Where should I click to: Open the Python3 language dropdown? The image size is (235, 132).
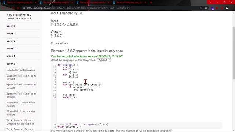[x=104, y=60]
